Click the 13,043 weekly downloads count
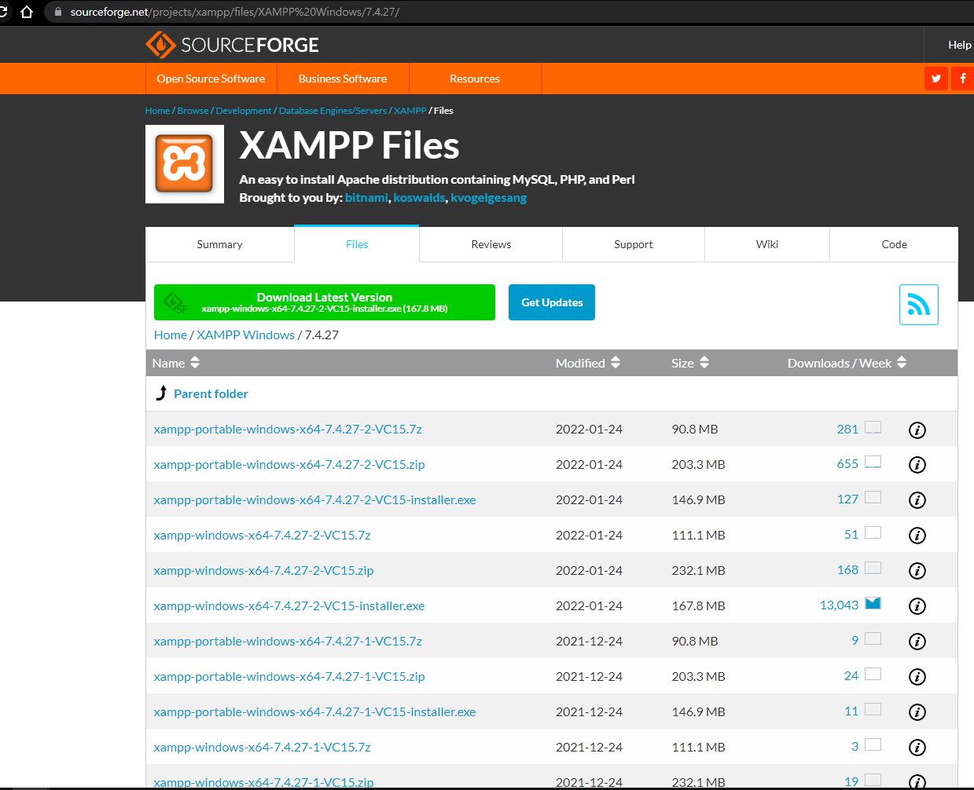This screenshot has width=974, height=790. pos(839,605)
